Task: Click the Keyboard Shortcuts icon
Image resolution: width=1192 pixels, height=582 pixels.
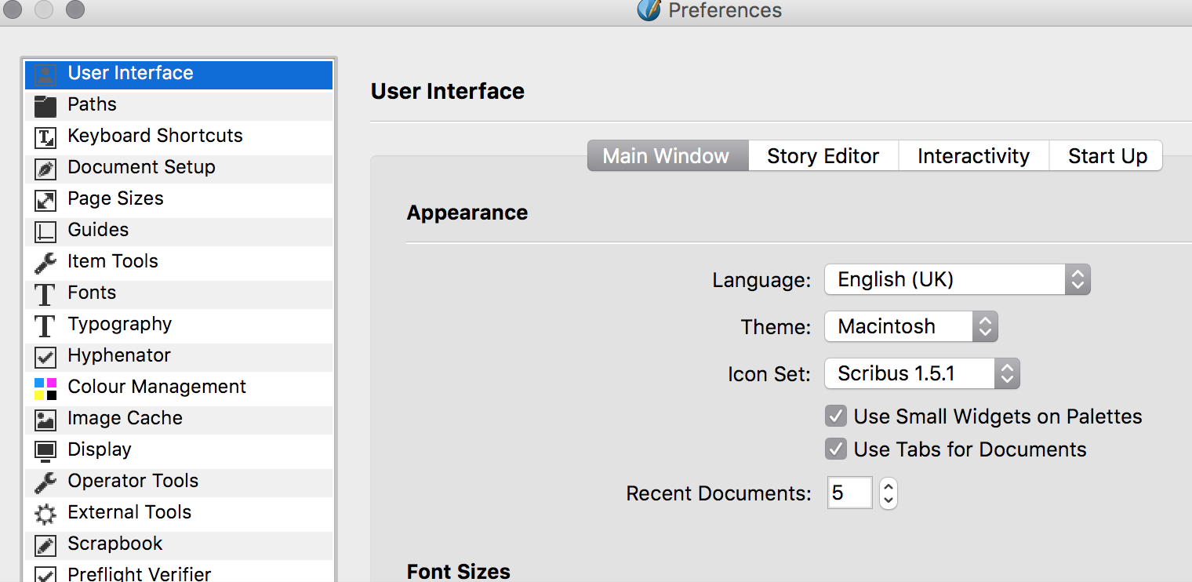Action: (45, 137)
